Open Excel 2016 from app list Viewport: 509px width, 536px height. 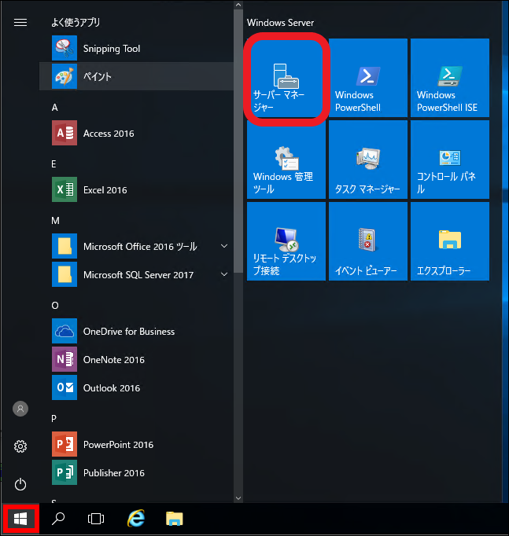point(105,190)
